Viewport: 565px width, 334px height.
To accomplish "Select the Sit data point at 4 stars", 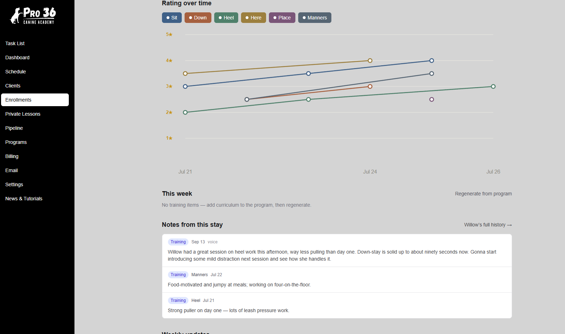I will pyautogui.click(x=432, y=61).
